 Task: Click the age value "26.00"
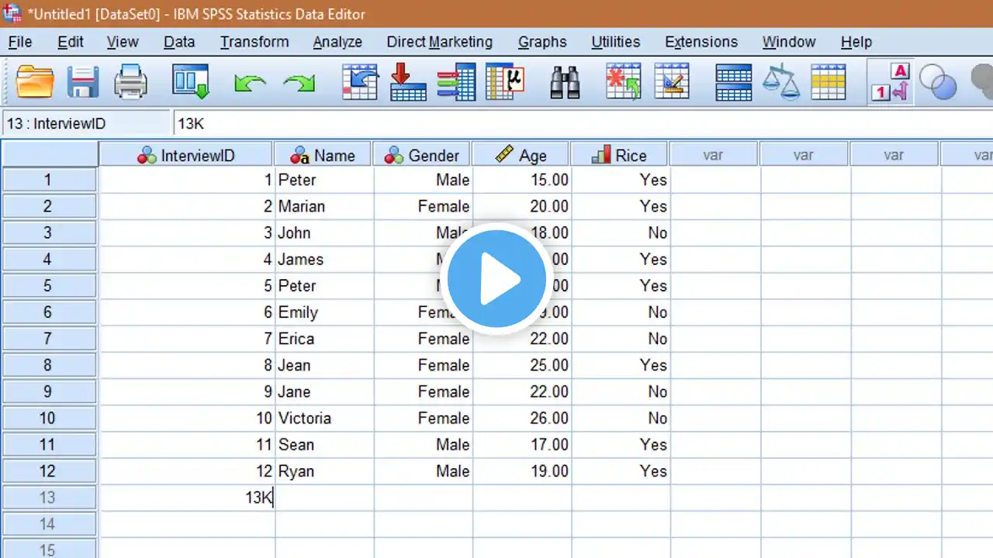coord(548,418)
